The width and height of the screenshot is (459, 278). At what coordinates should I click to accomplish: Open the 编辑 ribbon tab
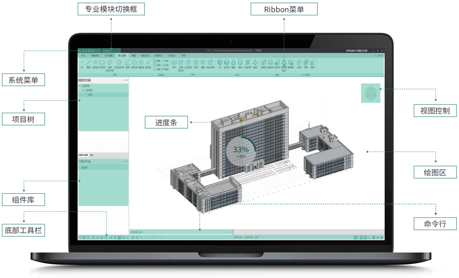(134, 56)
